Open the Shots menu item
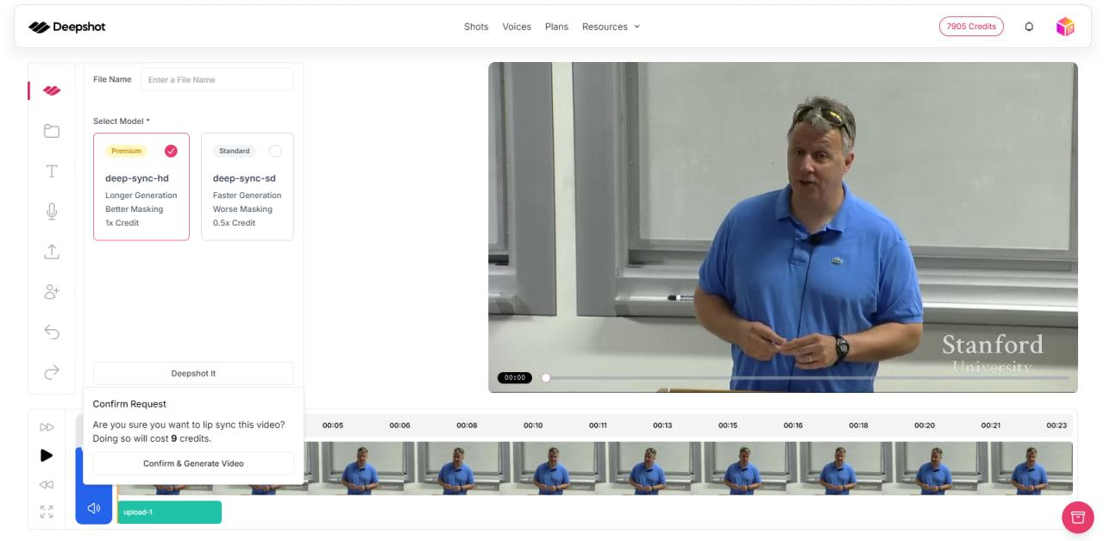The image size is (1104, 541). 476,27
